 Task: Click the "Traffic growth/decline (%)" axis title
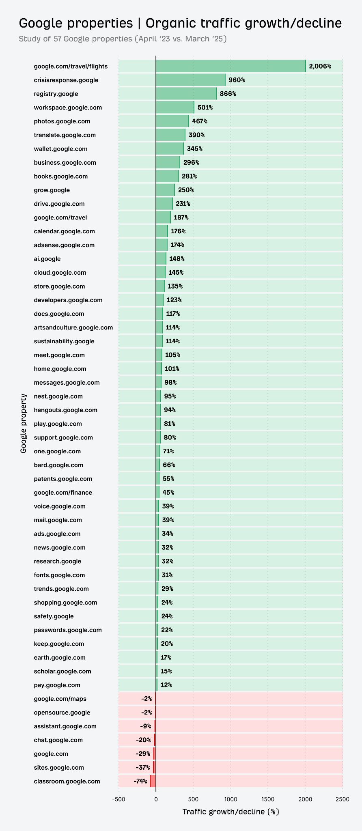pyautogui.click(x=231, y=812)
